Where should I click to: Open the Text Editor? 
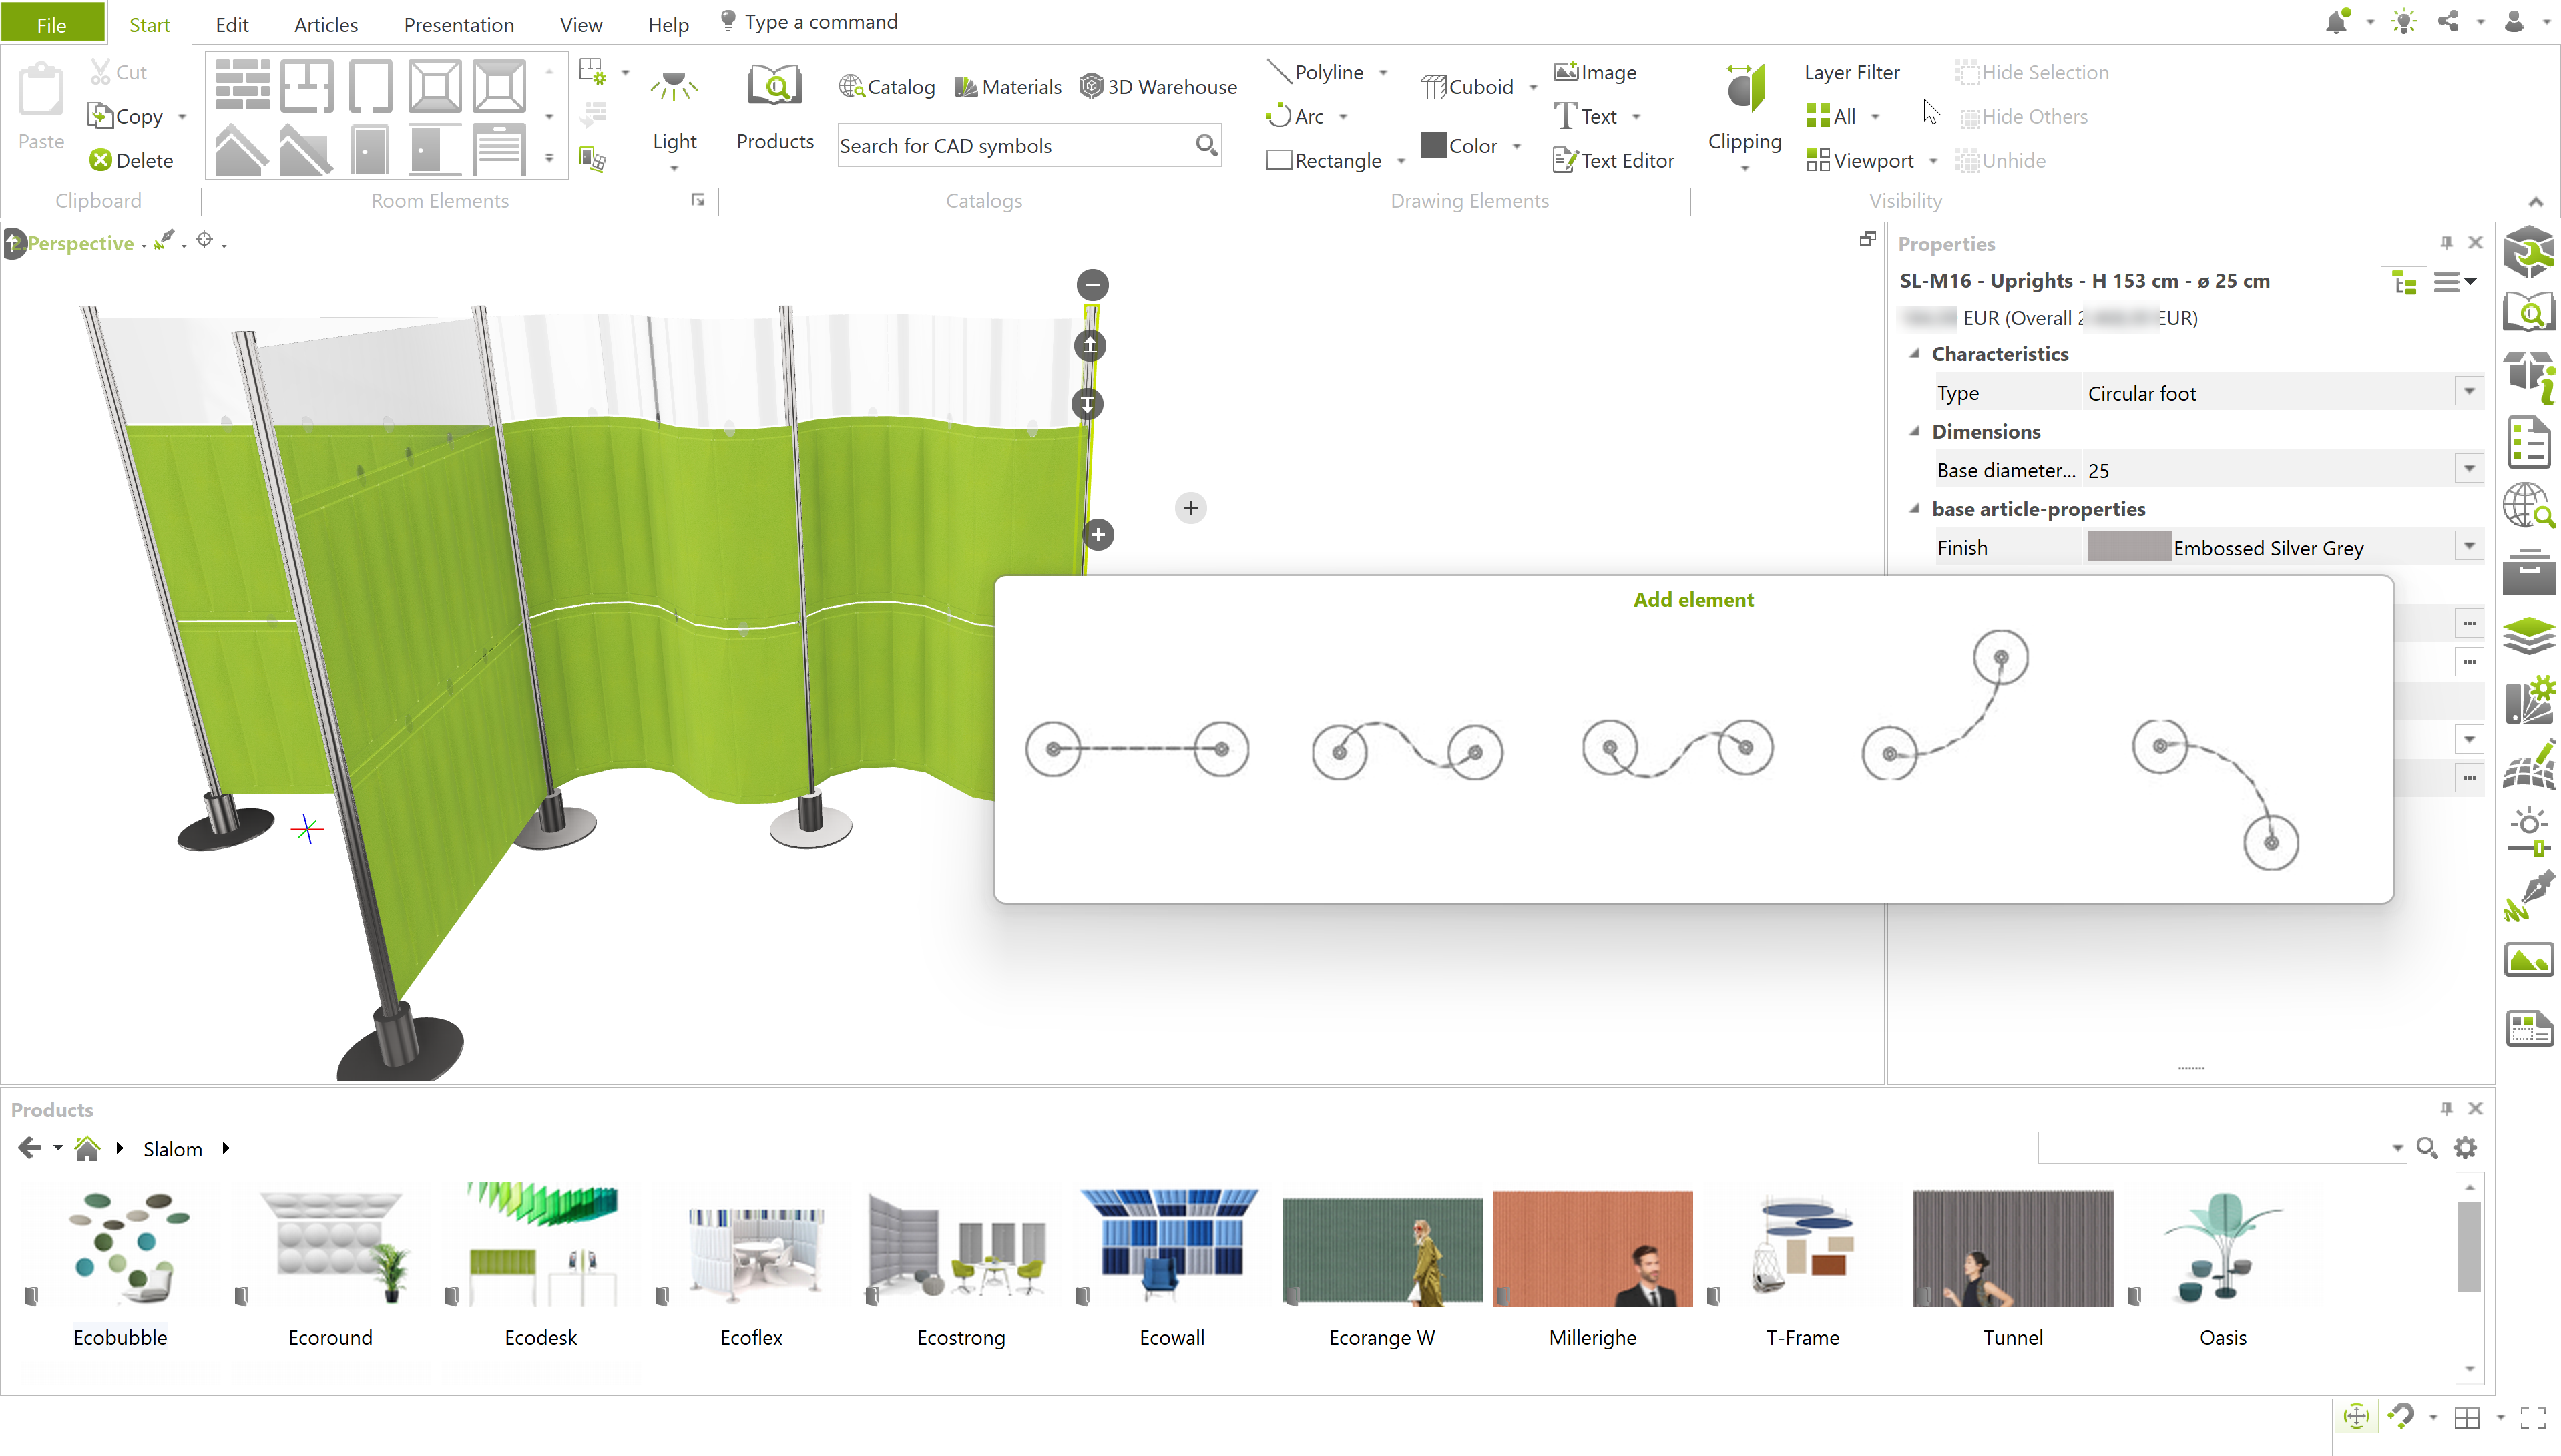1613,160
